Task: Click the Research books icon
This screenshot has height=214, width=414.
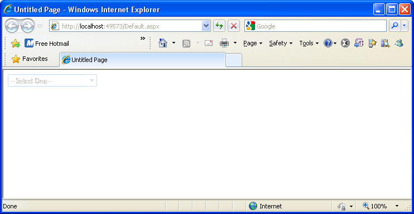Action: (385, 43)
